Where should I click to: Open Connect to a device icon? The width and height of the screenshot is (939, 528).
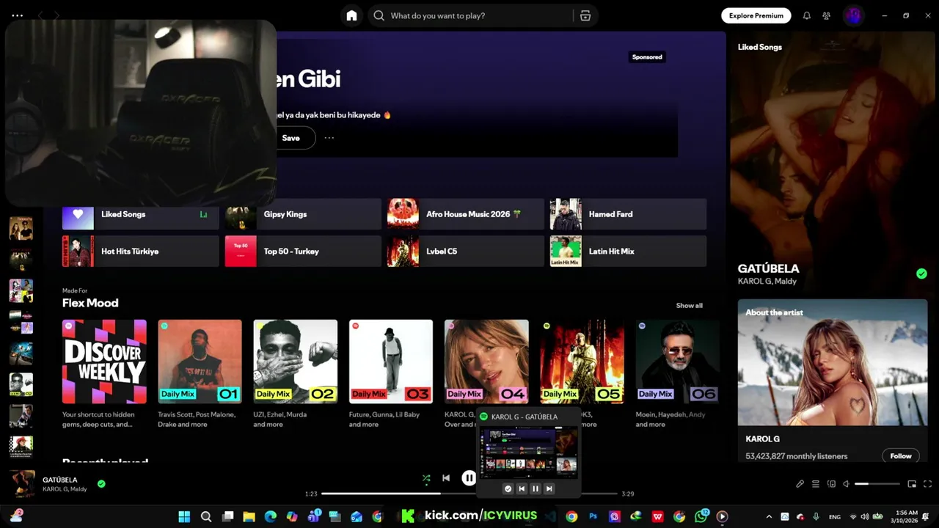[x=831, y=484]
